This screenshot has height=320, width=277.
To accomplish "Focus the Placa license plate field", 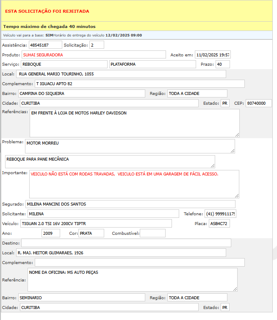I will (219, 223).
